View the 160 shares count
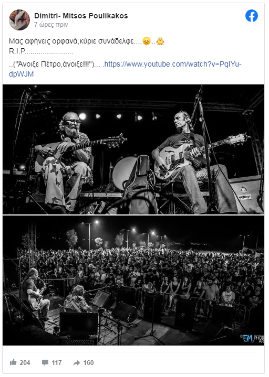The image size is (269, 377). click(88, 362)
